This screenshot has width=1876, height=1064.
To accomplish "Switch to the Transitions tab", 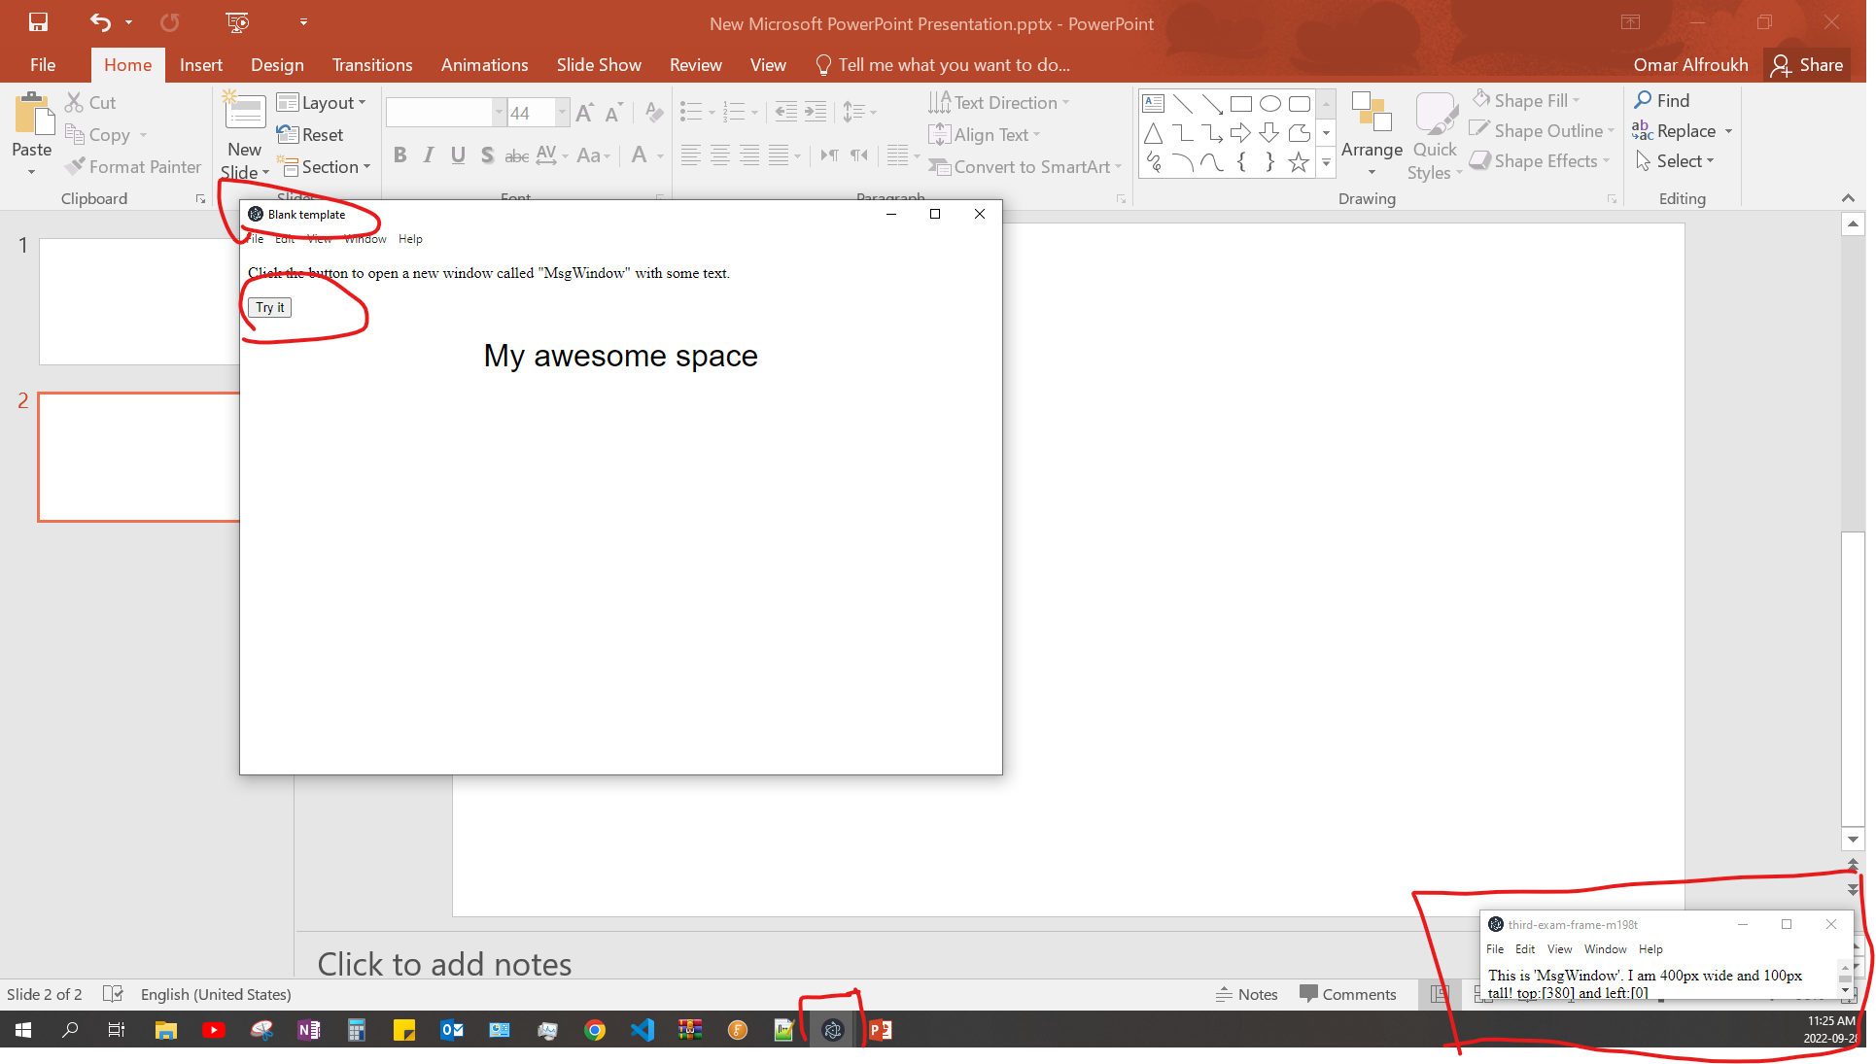I will pyautogui.click(x=372, y=65).
